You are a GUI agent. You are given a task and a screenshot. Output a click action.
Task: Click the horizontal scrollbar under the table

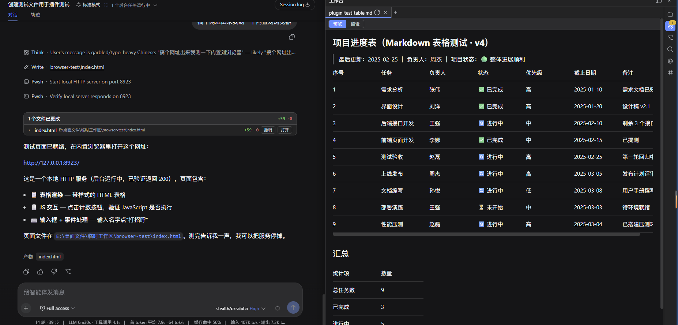point(486,234)
